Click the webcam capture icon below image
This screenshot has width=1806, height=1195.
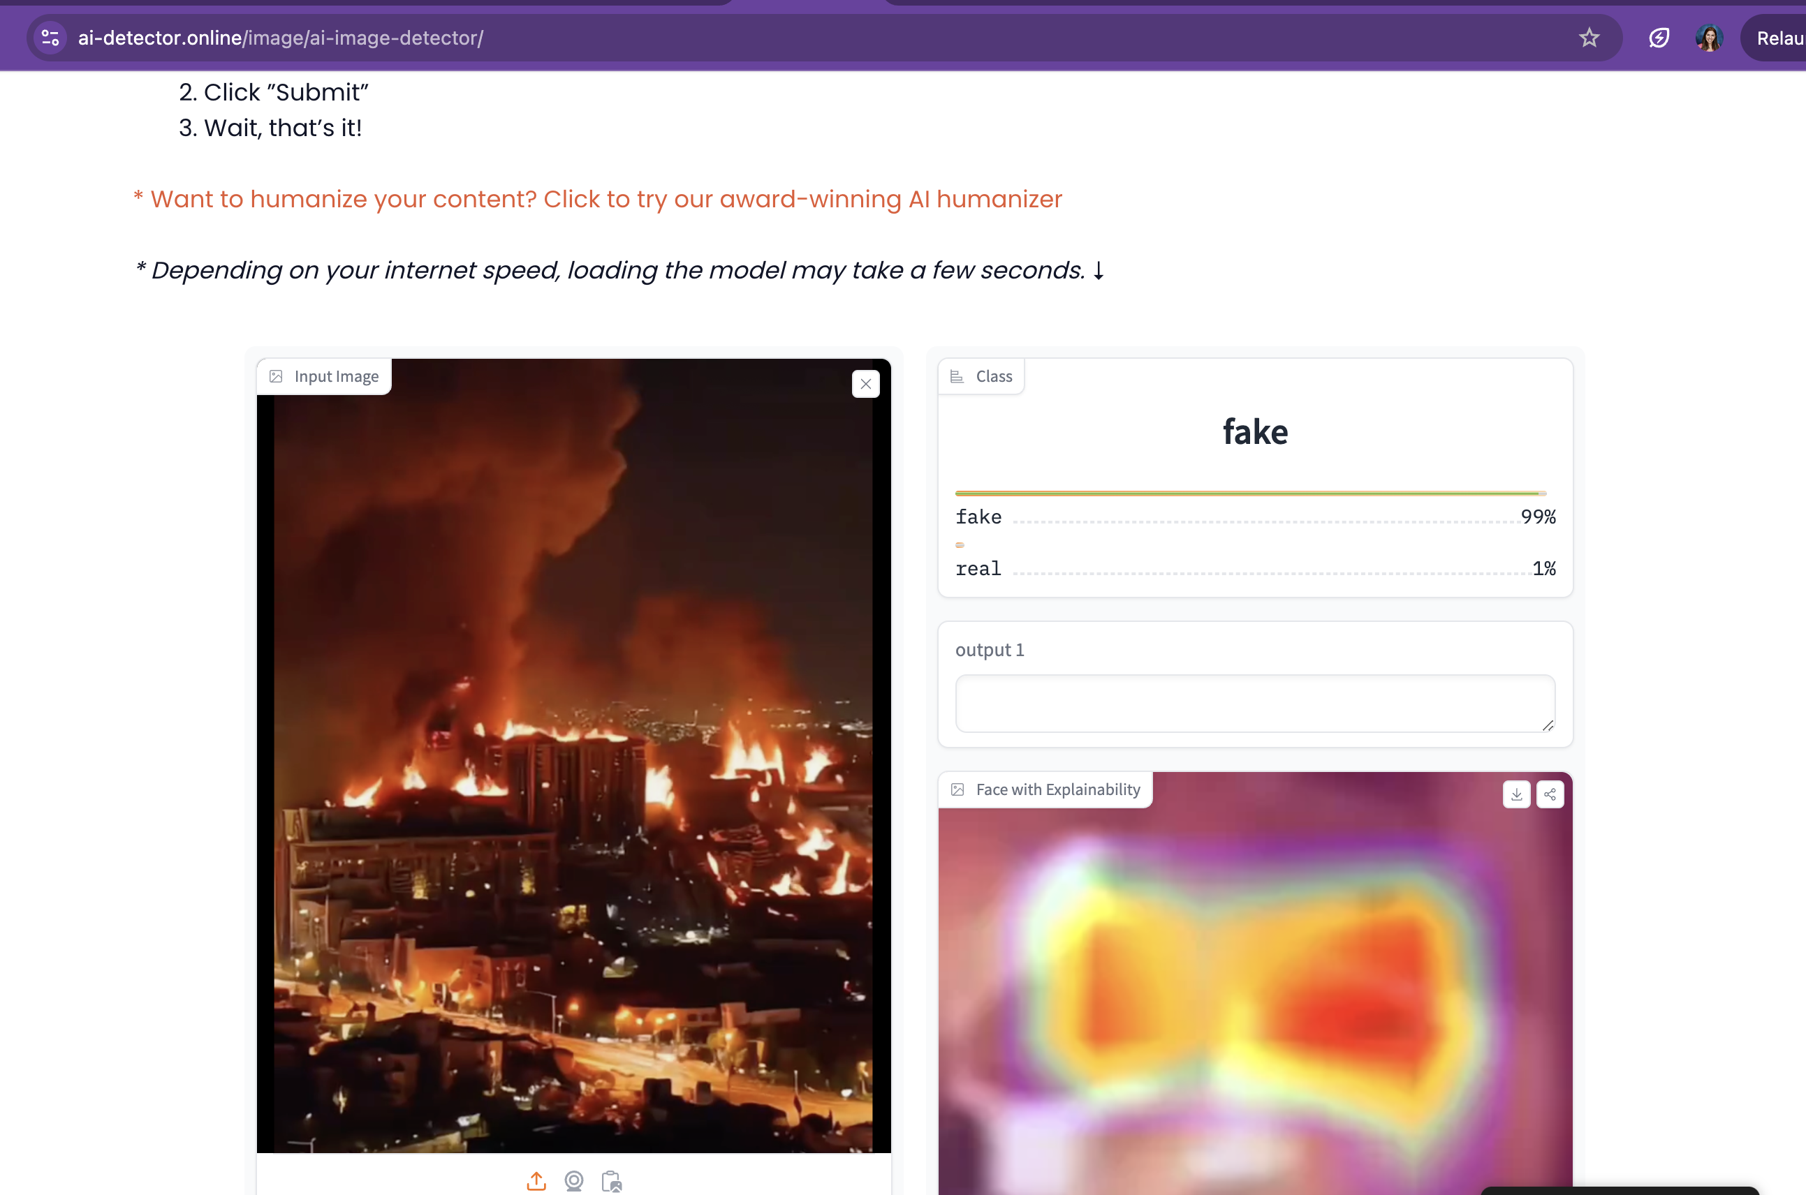573,1180
